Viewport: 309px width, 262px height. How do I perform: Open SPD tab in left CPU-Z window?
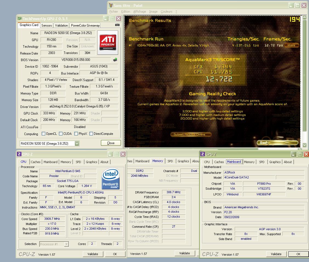(x=78, y=162)
